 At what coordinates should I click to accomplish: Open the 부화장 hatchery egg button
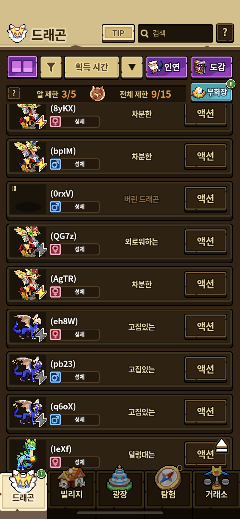pos(212,92)
